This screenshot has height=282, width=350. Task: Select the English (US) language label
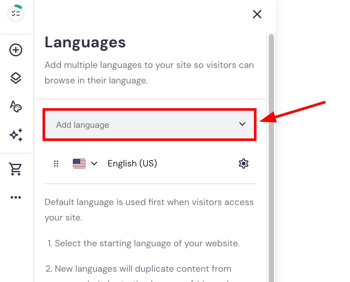pyautogui.click(x=132, y=164)
